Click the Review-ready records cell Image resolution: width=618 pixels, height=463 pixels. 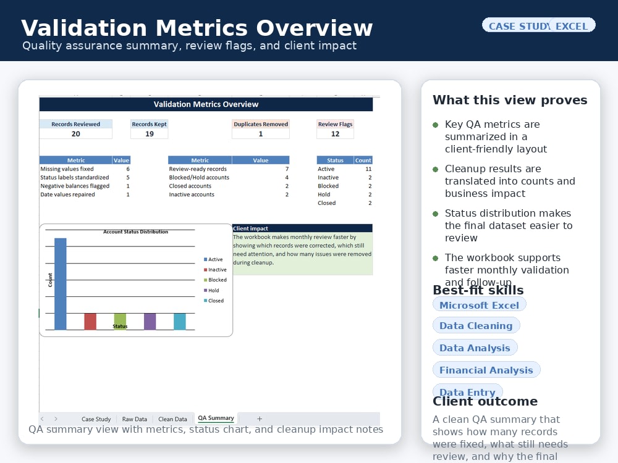(x=200, y=169)
